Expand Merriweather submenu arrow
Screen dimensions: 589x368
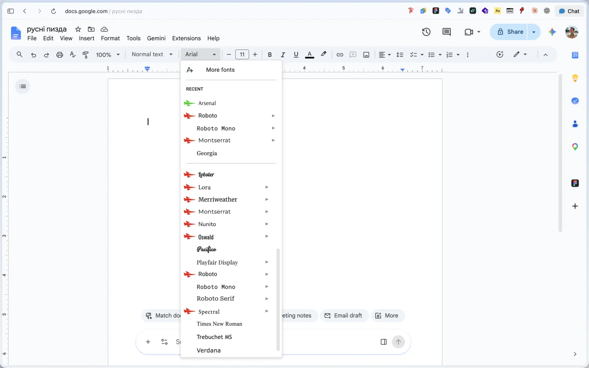pos(267,199)
